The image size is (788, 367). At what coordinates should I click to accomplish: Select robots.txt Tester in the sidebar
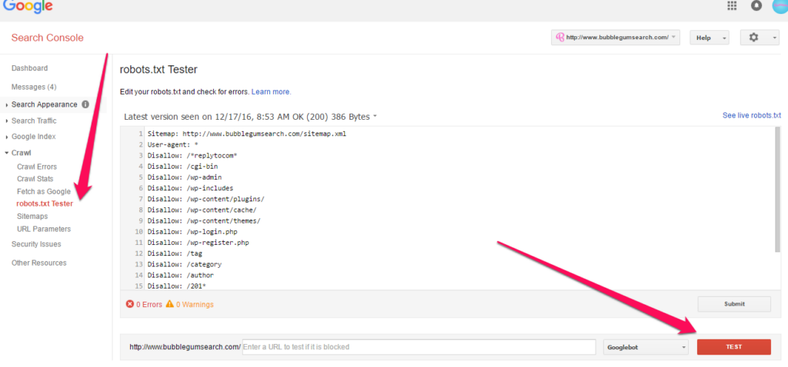(x=45, y=203)
